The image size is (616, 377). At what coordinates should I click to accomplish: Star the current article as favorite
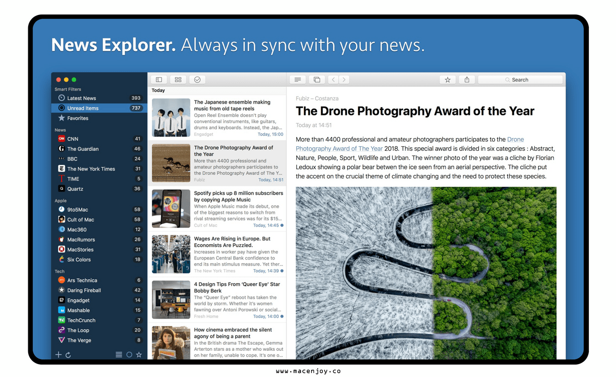[448, 80]
